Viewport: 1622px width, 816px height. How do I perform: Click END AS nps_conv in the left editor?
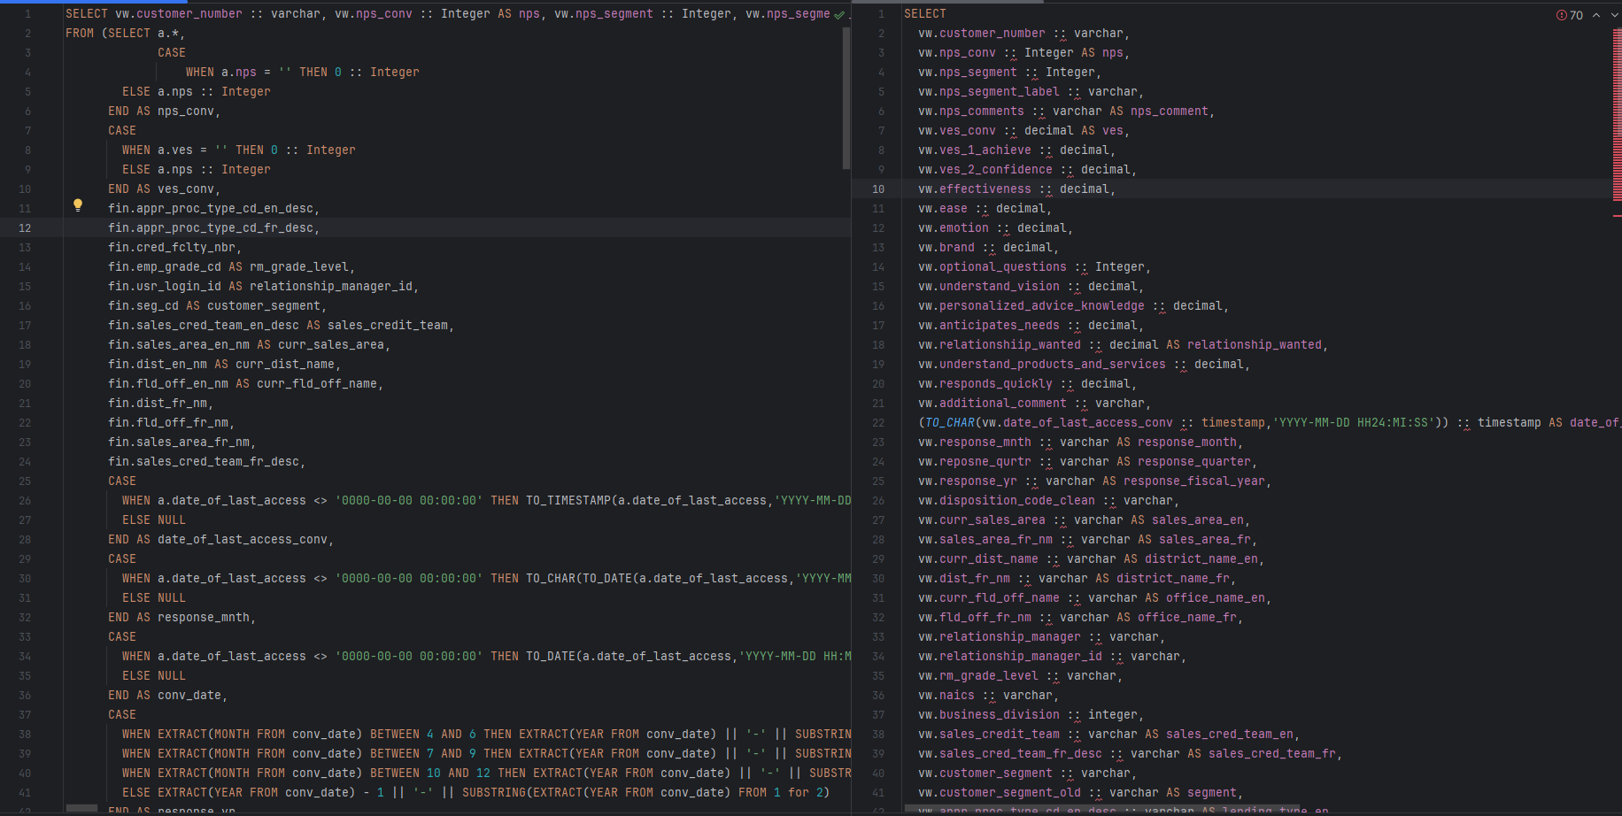click(x=161, y=112)
